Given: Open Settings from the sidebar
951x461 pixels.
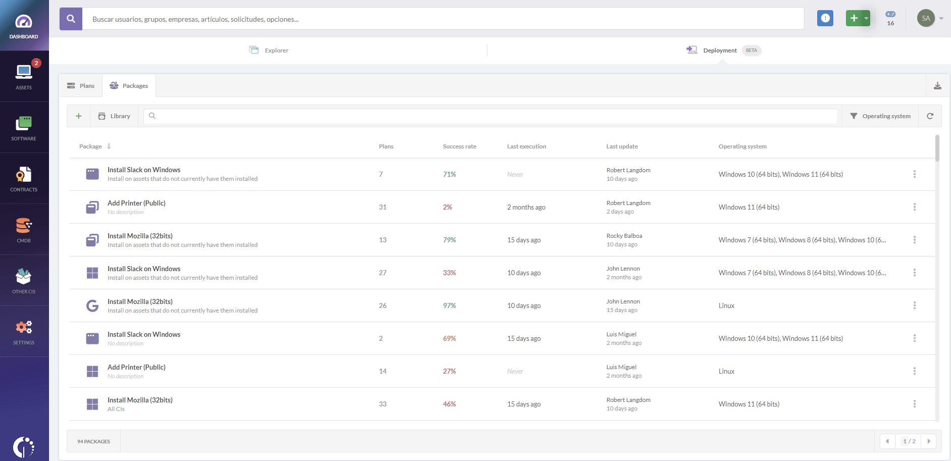Looking at the screenshot, I should 23,332.
